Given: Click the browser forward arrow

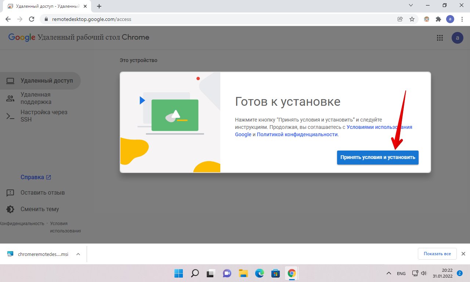Looking at the screenshot, I should click(x=20, y=19).
